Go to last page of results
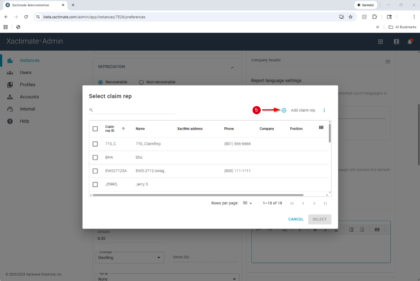Viewport: 420px width, 281px height. click(x=325, y=203)
